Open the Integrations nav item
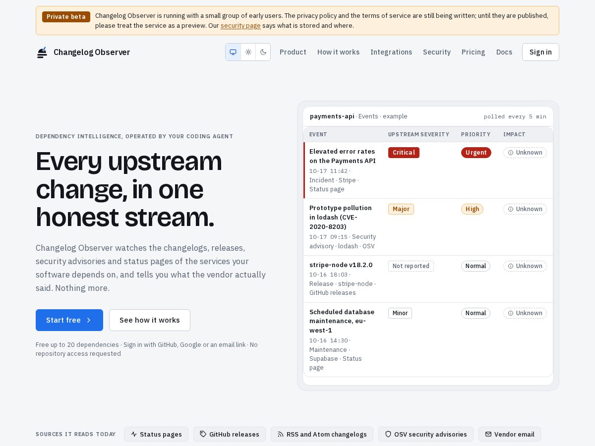 point(391,52)
